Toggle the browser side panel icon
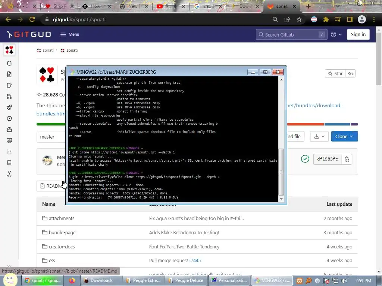 [x=350, y=19]
